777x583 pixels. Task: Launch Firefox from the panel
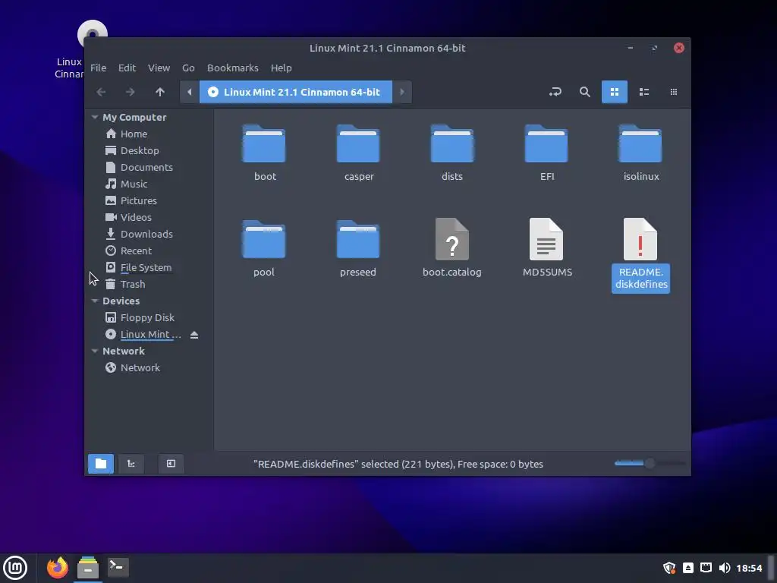[x=58, y=568]
